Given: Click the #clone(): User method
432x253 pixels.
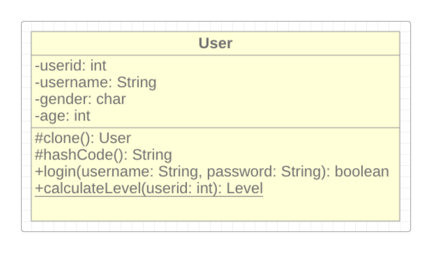Looking at the screenshot, I should click(x=83, y=138).
